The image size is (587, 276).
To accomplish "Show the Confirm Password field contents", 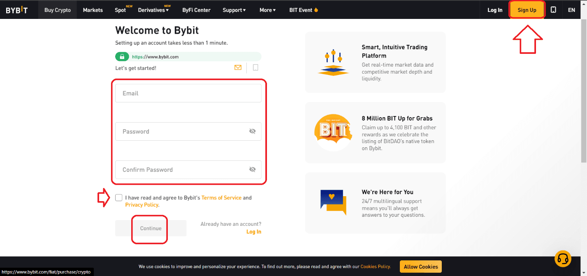I will point(253,169).
